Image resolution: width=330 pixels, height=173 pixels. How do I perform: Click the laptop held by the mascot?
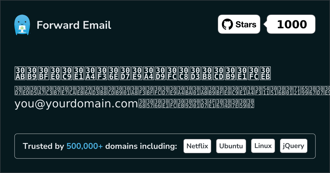[22, 28]
